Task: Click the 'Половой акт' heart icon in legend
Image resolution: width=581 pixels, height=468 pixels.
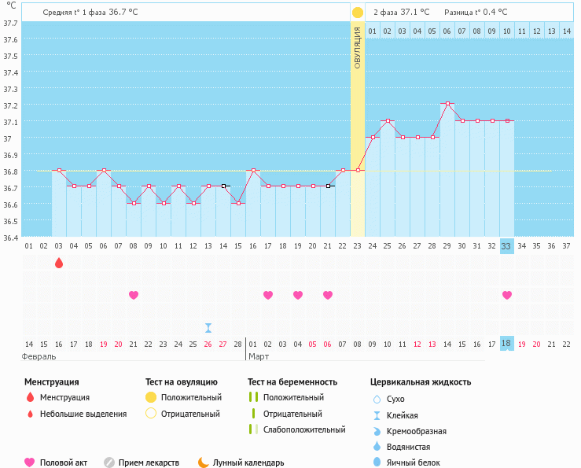Action: pos(30,462)
